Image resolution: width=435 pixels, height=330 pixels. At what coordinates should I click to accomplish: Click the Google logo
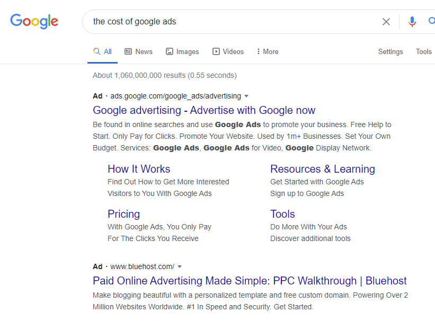34,21
